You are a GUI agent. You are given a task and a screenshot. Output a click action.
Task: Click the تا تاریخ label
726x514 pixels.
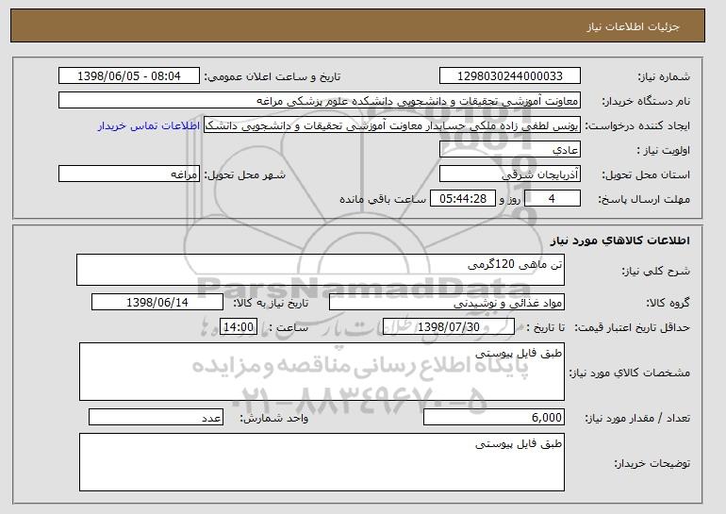point(546,327)
